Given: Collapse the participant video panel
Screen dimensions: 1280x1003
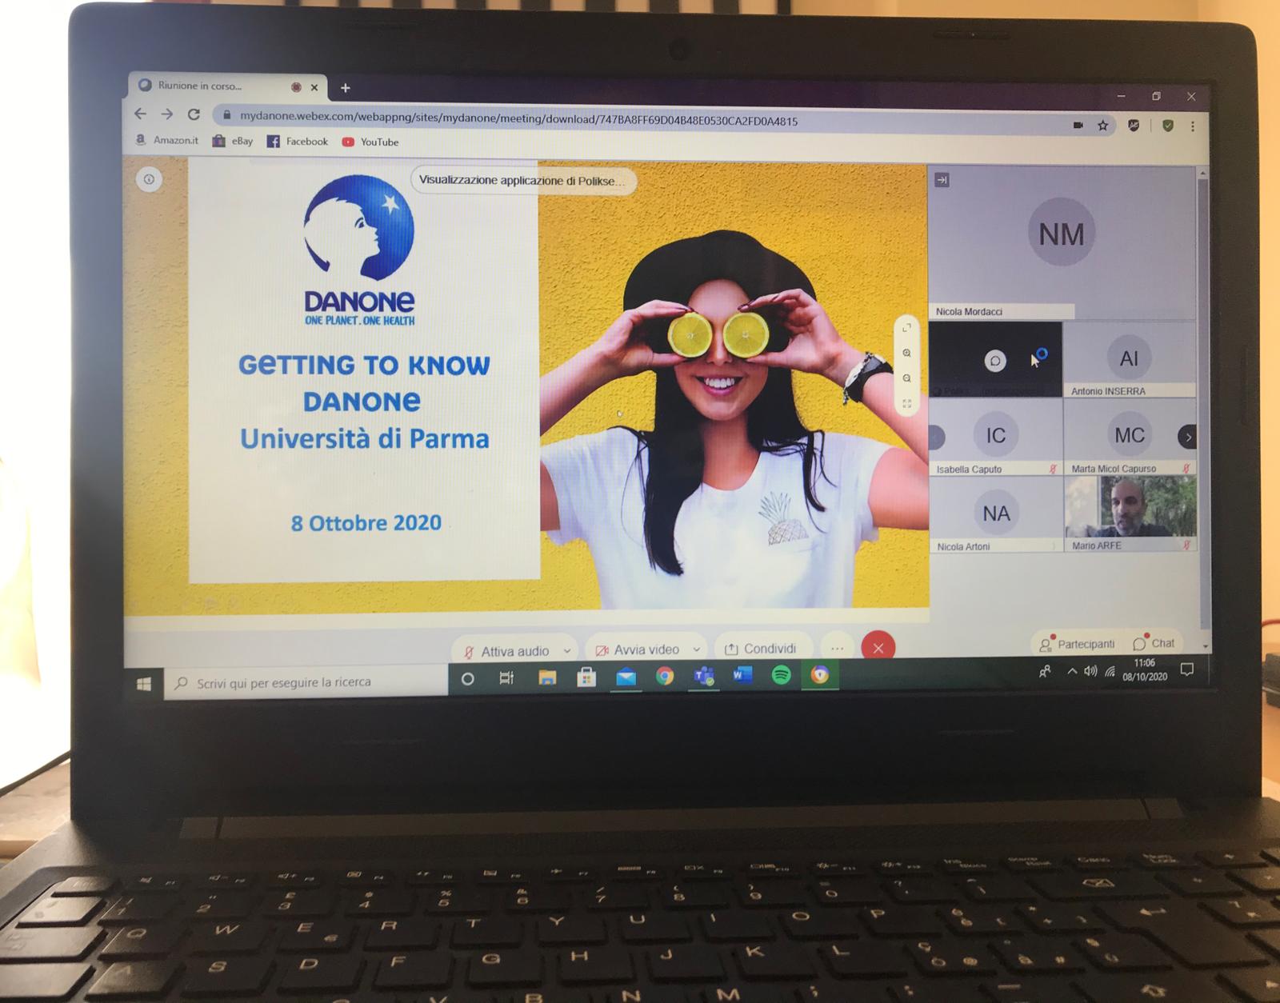Looking at the screenshot, I should (x=942, y=180).
